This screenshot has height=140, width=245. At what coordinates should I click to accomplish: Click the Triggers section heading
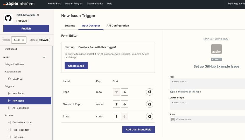(x=9, y=86)
